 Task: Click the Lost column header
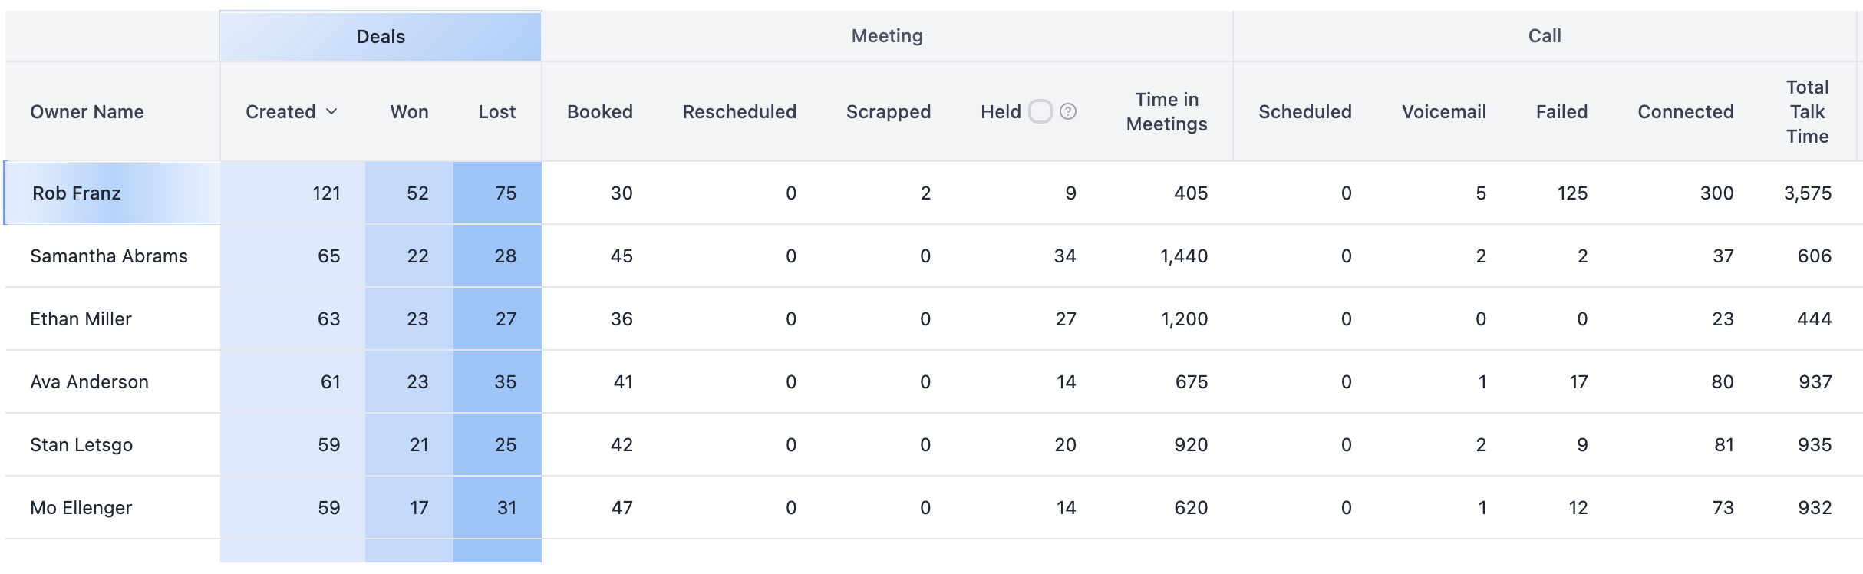[x=496, y=112]
